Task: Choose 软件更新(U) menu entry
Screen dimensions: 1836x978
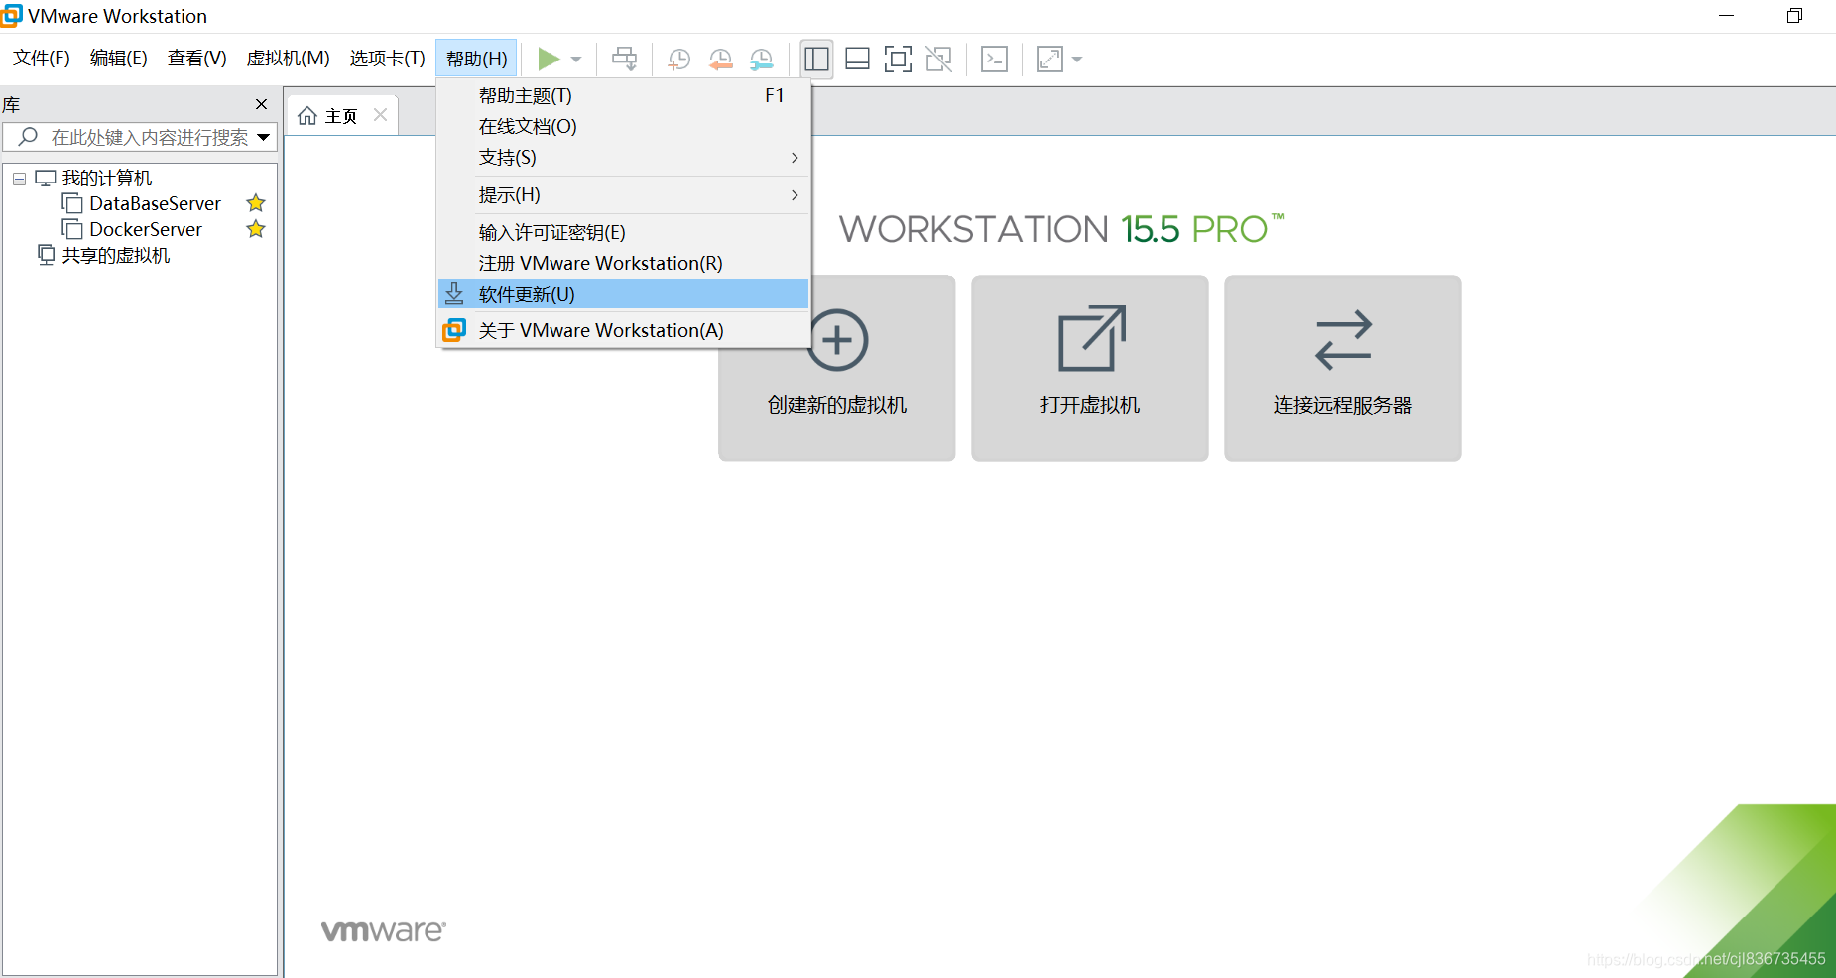Action: pyautogui.click(x=624, y=295)
